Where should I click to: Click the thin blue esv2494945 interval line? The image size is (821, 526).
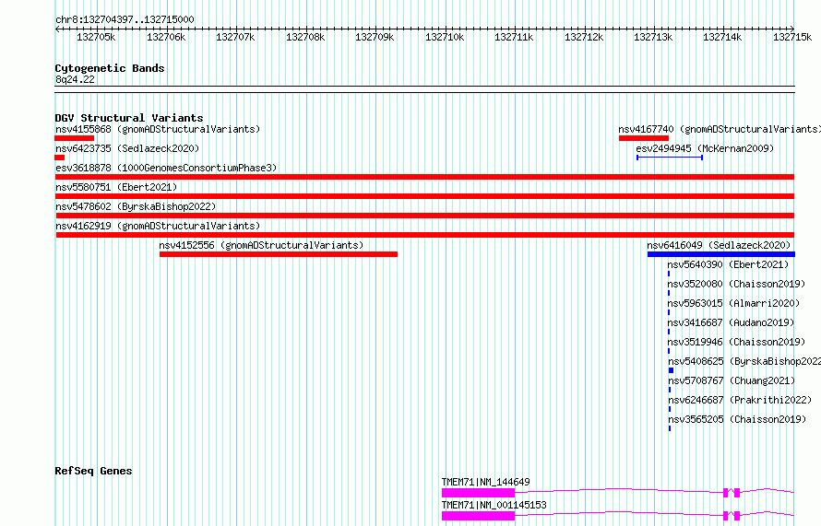pos(670,157)
